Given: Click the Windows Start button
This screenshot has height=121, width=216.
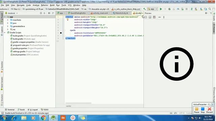Looking at the screenshot, I should click(4, 118).
